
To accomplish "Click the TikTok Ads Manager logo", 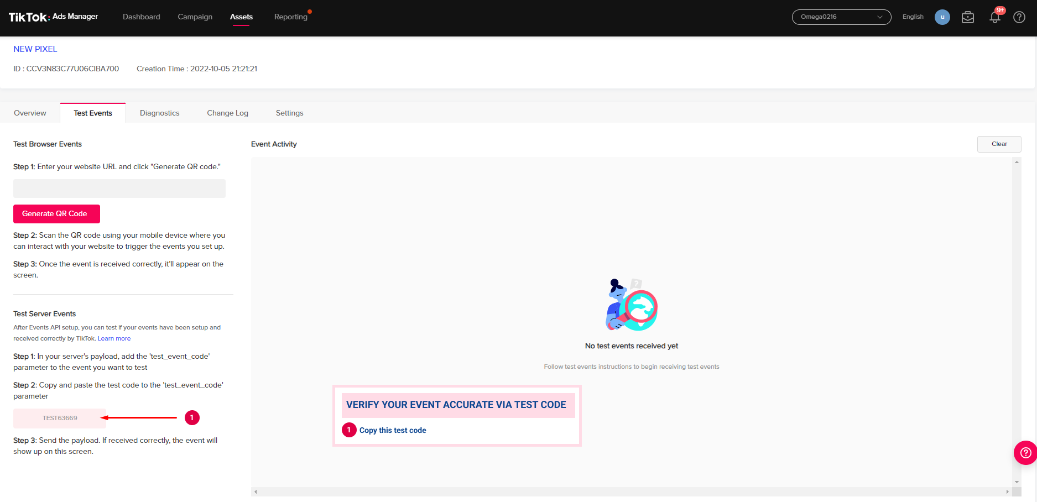I will 53,17.
